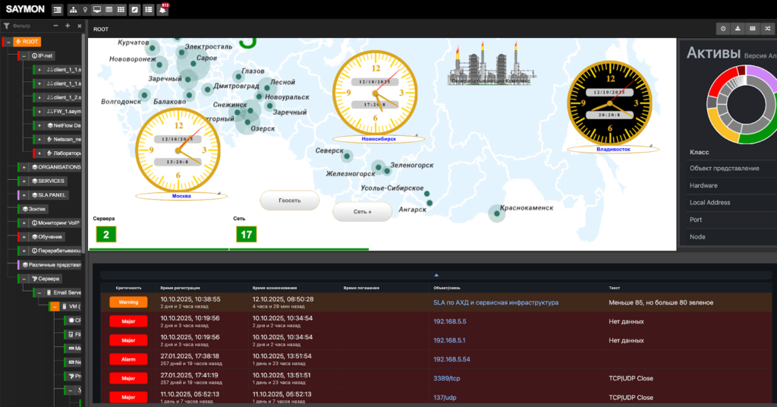The width and height of the screenshot is (777, 407).
Task: Click the download icon in ROOT header
Action: (x=738, y=29)
